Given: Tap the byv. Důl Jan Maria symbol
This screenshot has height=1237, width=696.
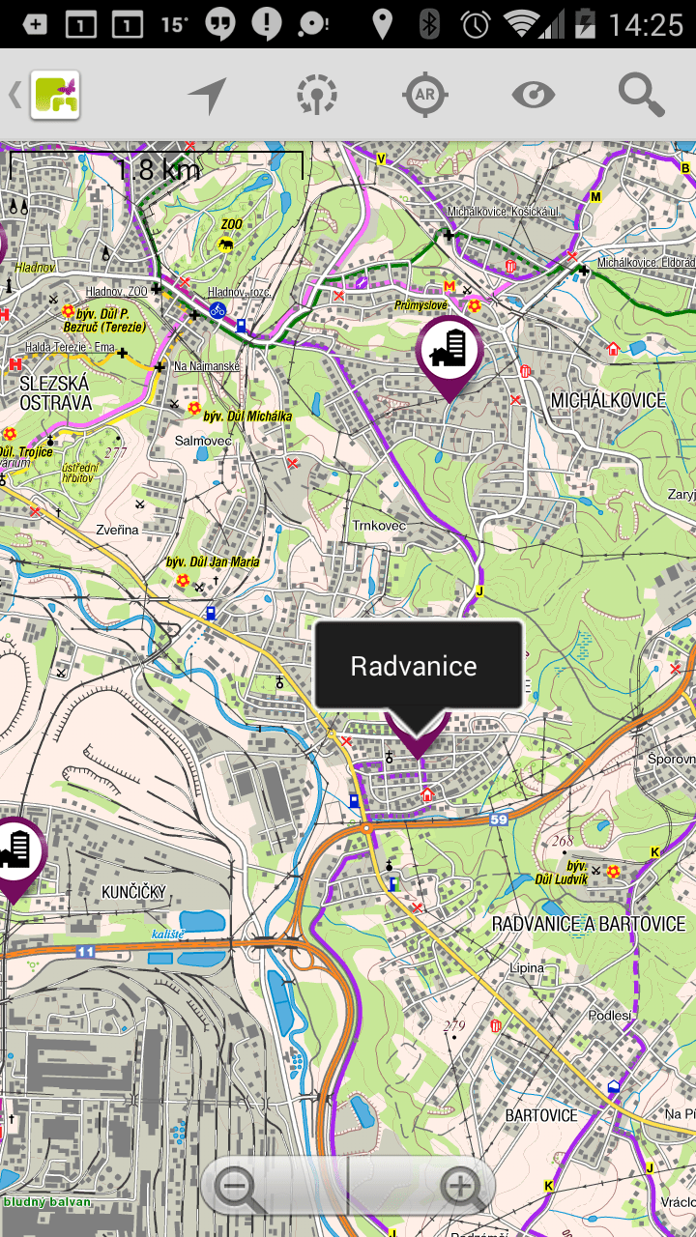Looking at the screenshot, I should coord(182,581).
